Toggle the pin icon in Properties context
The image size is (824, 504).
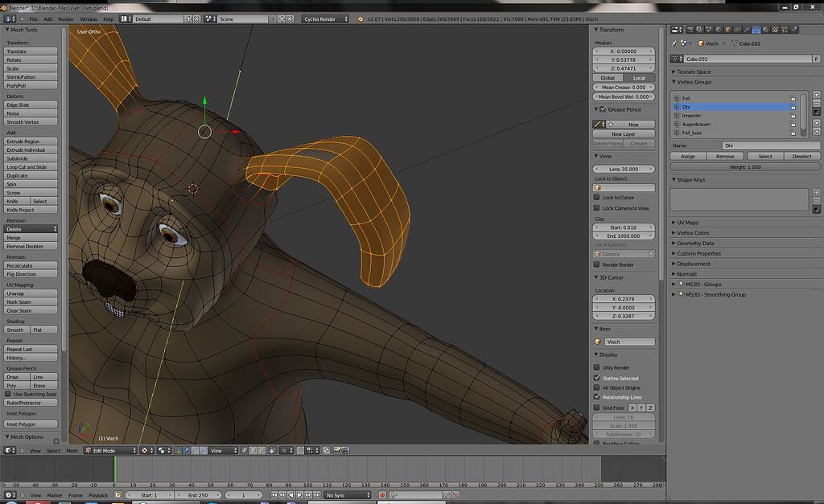(674, 43)
